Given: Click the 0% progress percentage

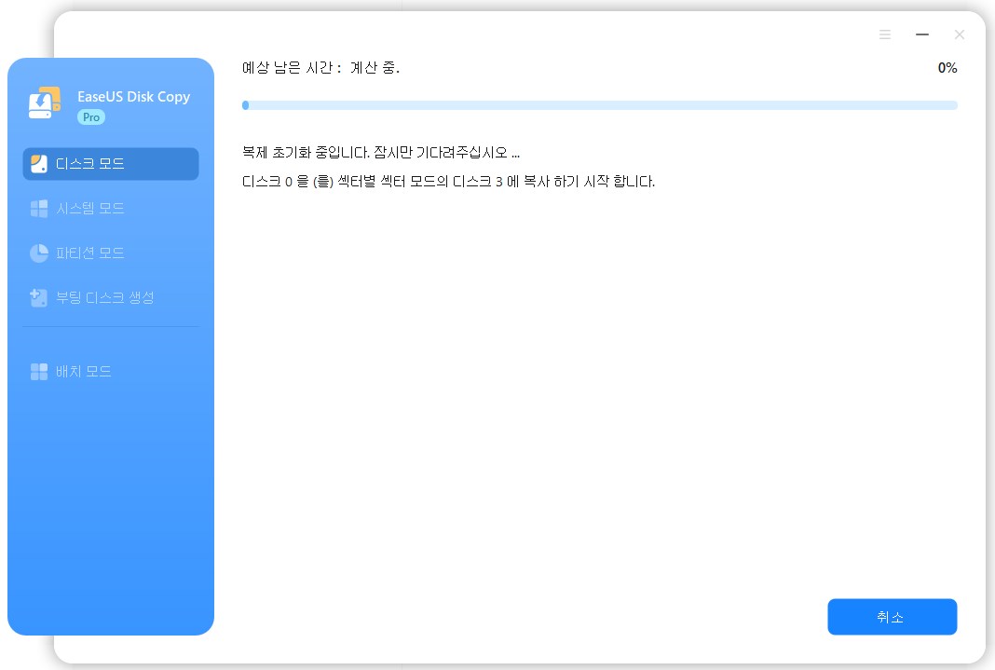Looking at the screenshot, I should point(947,68).
